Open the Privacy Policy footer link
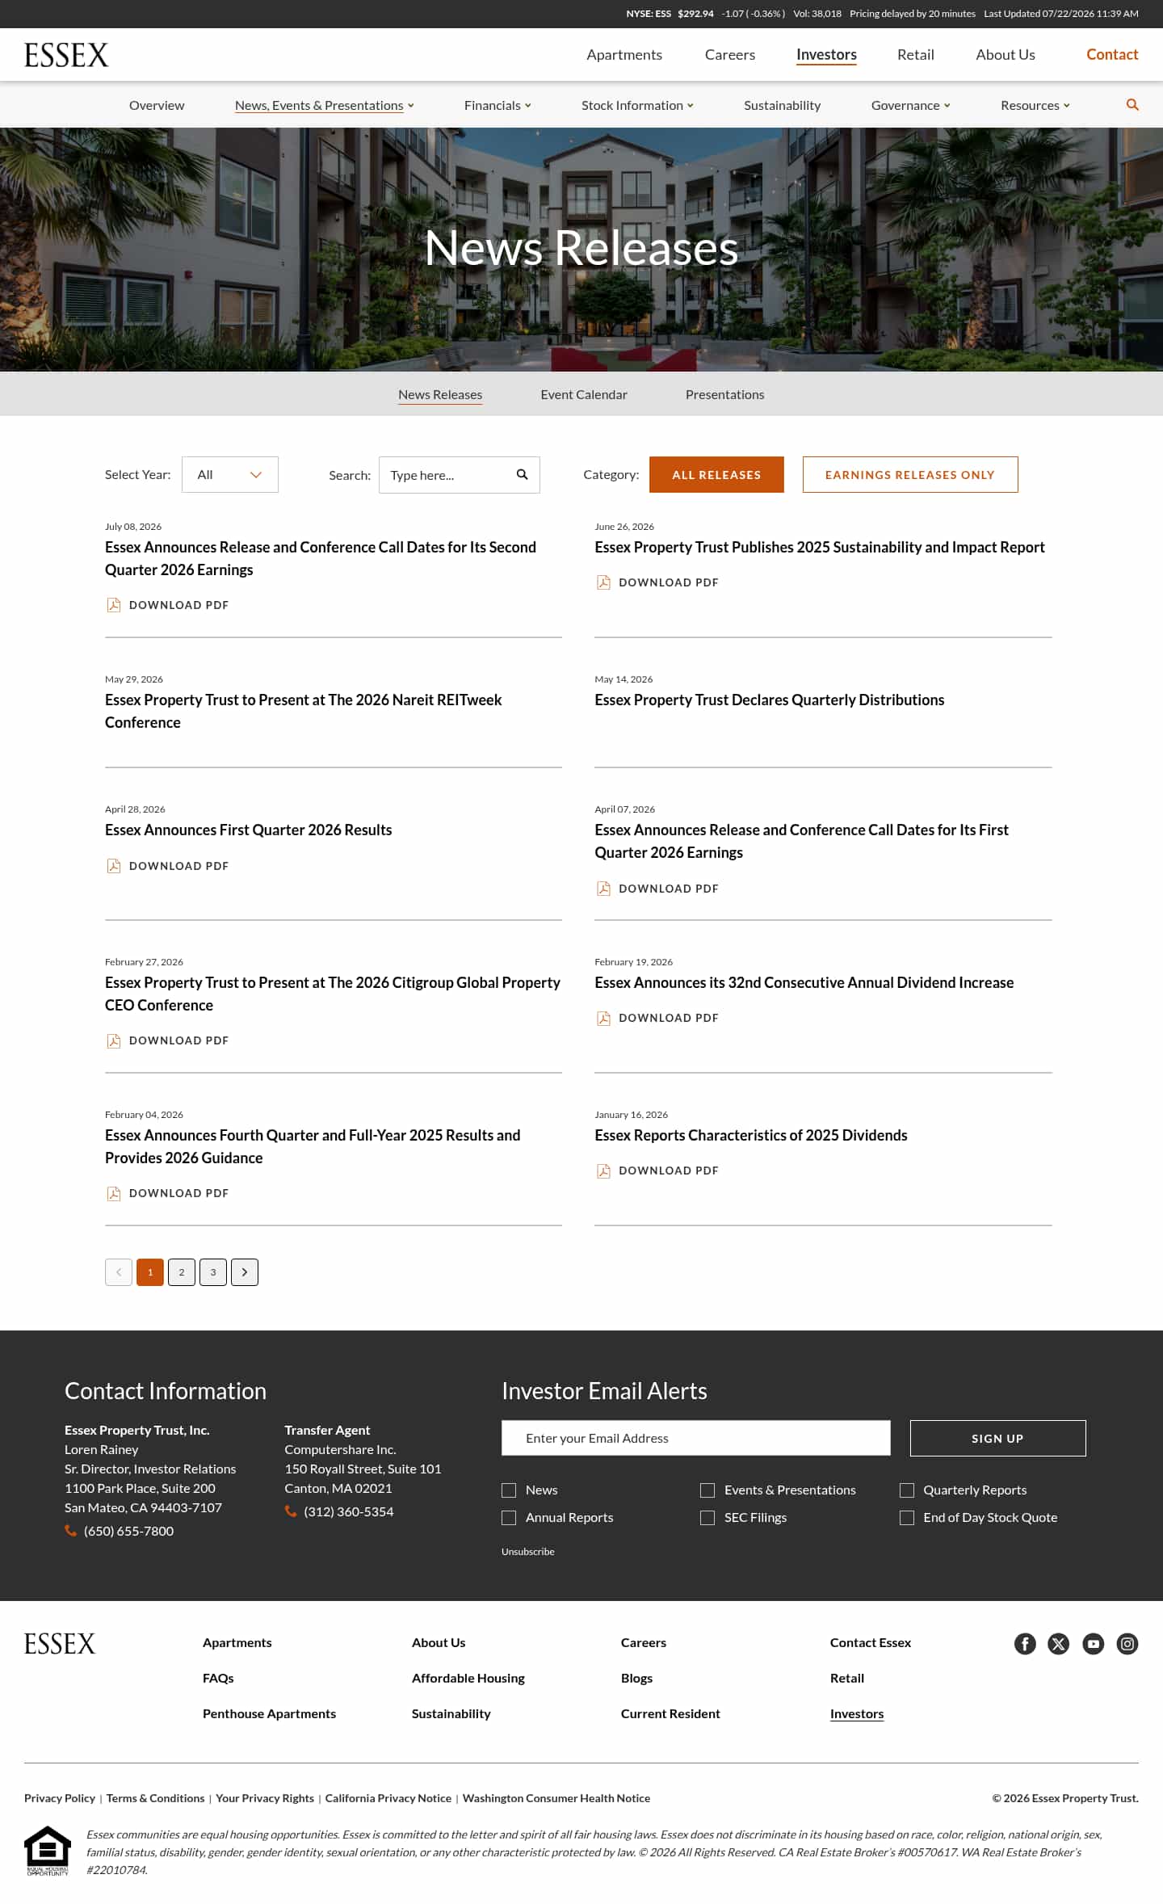This screenshot has height=1904, width=1163. click(x=60, y=1798)
